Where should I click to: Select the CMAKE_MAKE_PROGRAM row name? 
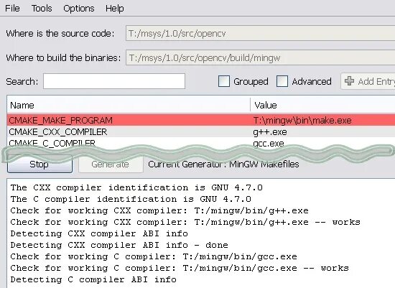tap(61, 120)
